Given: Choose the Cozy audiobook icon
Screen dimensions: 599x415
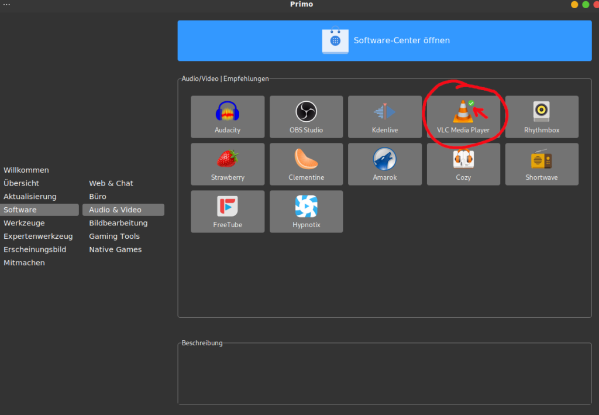Looking at the screenshot, I should point(463,159).
